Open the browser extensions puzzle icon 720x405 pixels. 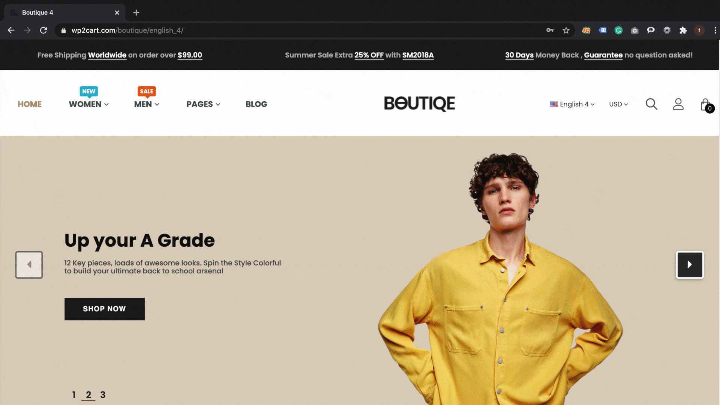coord(683,30)
